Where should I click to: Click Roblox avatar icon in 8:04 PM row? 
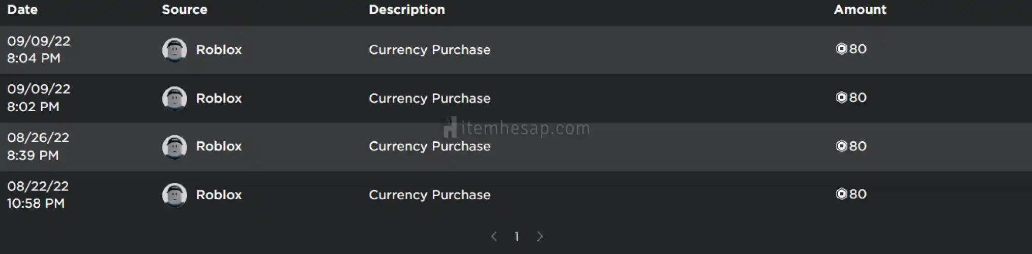pos(174,50)
